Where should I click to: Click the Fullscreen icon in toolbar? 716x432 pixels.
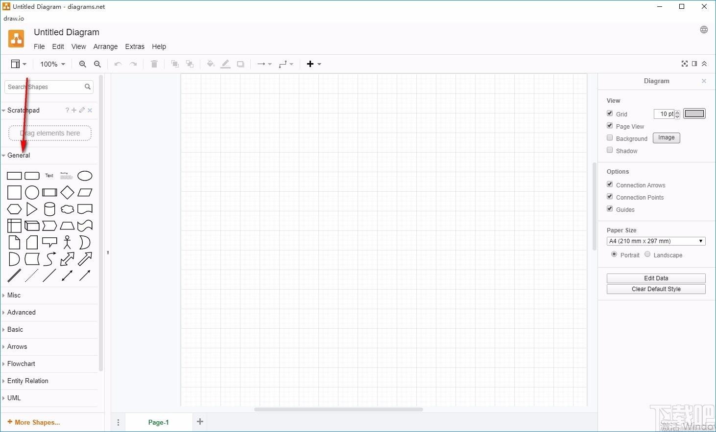pos(685,64)
